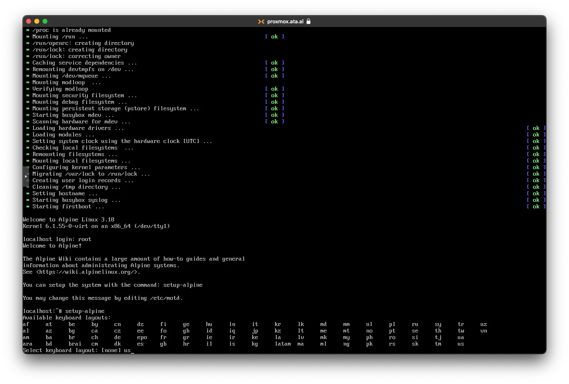Click 'Caching service dependencies' boot line

click(82, 63)
